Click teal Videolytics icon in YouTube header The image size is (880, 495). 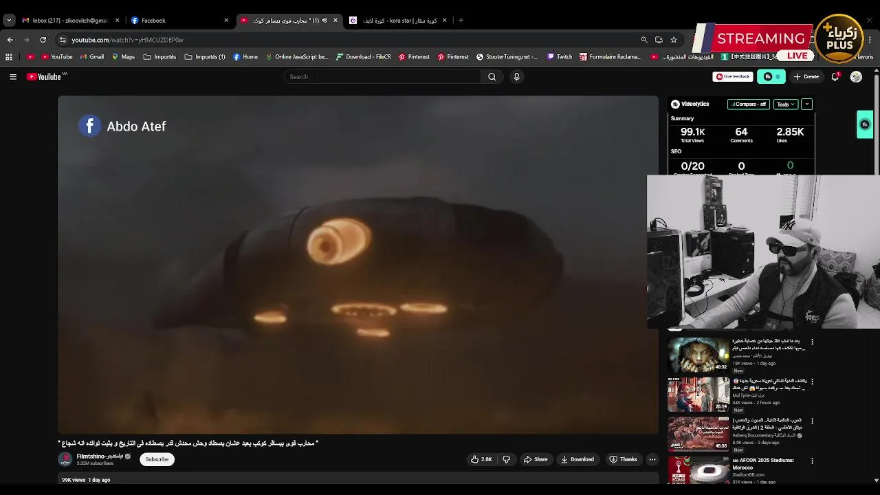coord(771,77)
